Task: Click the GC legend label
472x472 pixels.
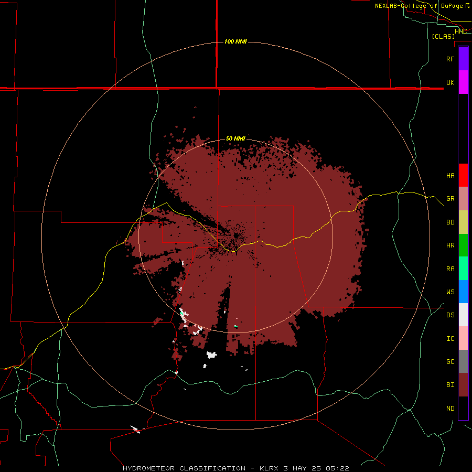Action: pyautogui.click(x=450, y=362)
